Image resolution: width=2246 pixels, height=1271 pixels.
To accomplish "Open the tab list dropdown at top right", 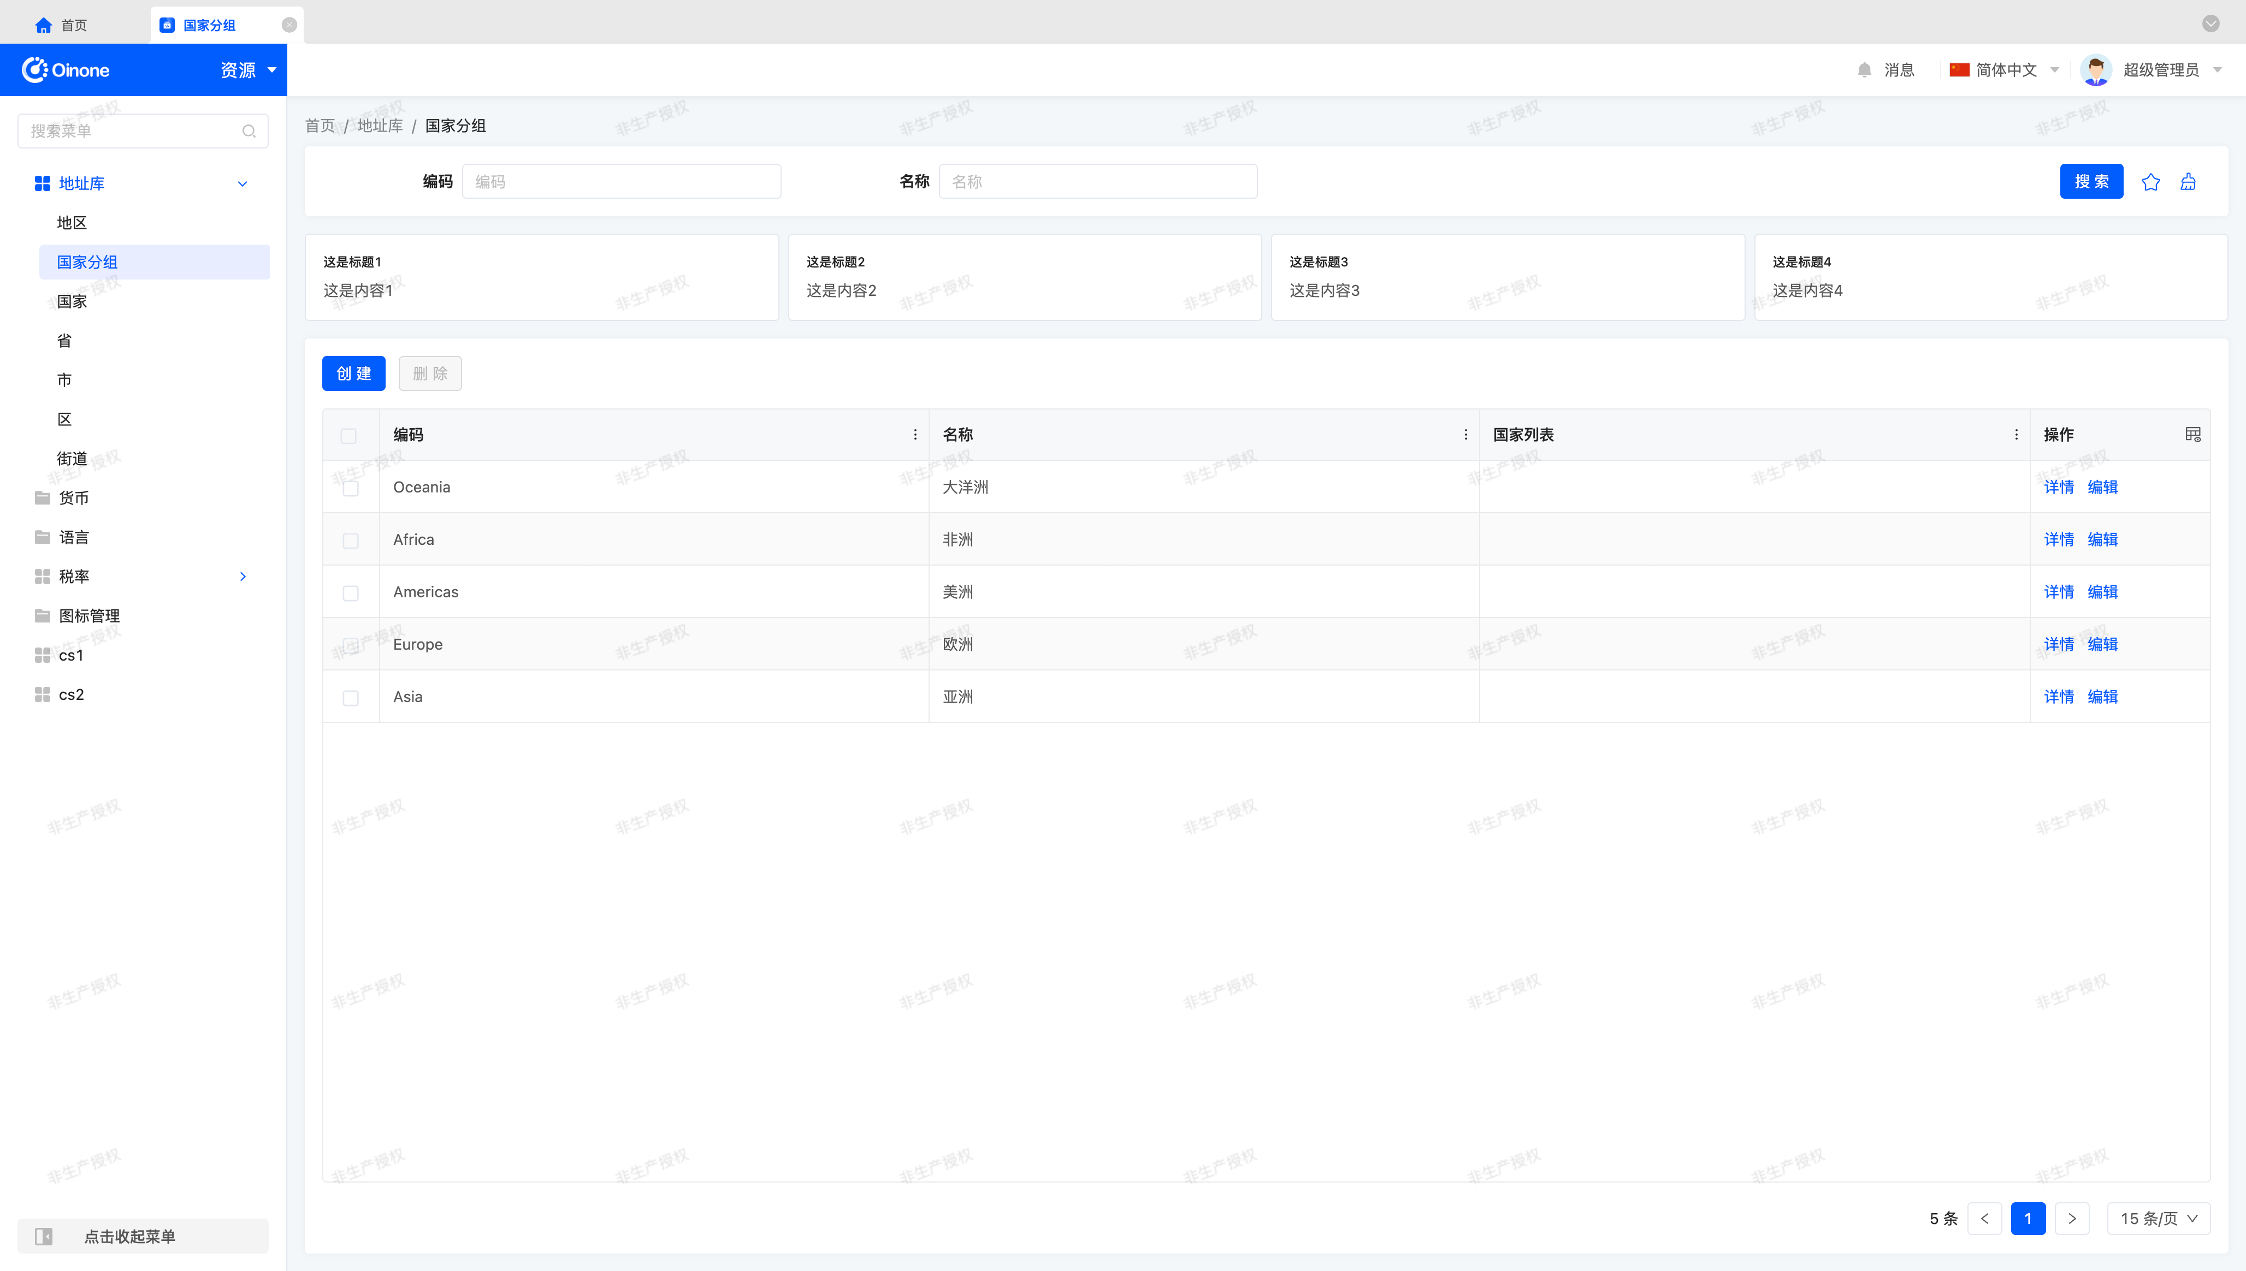I will click(x=2210, y=23).
